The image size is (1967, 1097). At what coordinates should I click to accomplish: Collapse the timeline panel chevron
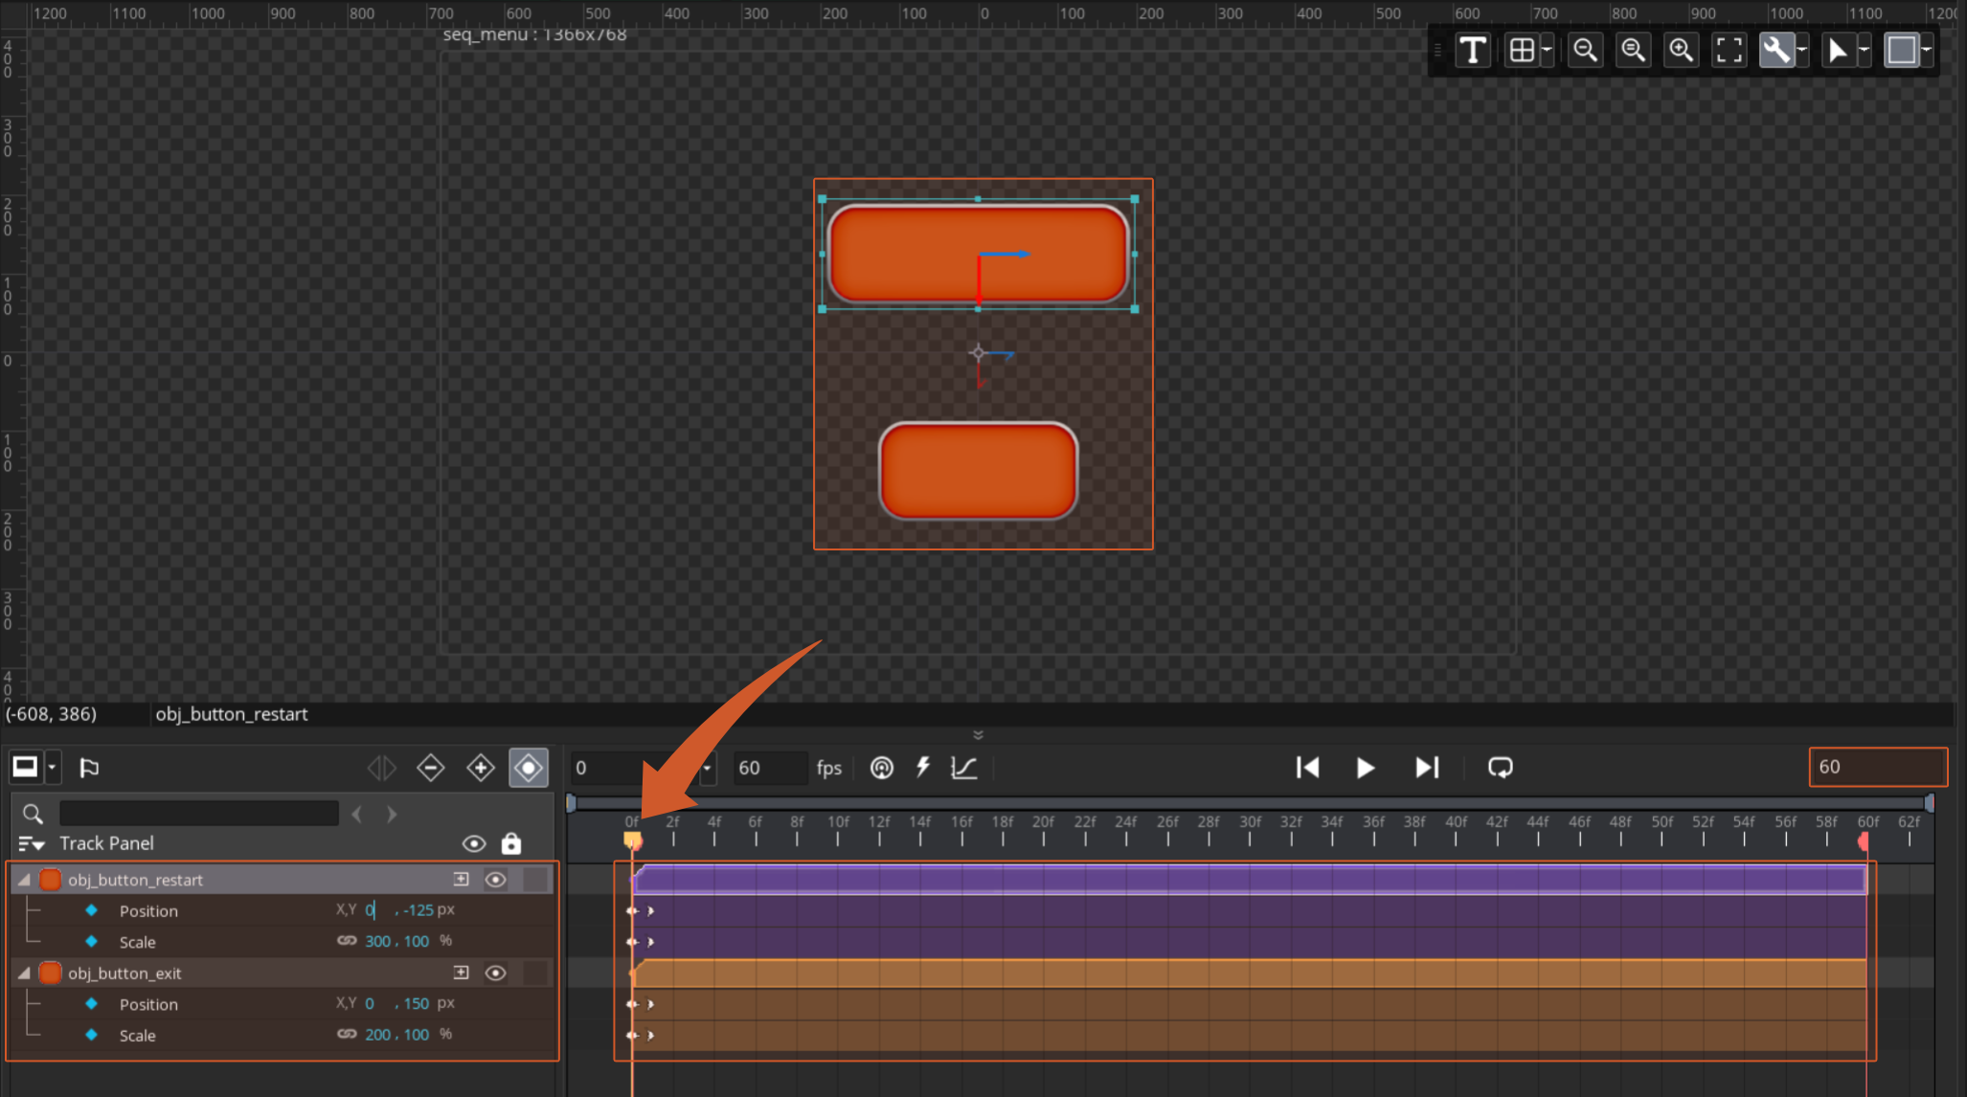(978, 735)
